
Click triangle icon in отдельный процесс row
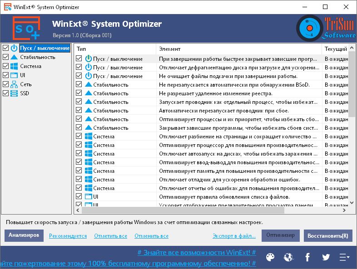[88, 102]
